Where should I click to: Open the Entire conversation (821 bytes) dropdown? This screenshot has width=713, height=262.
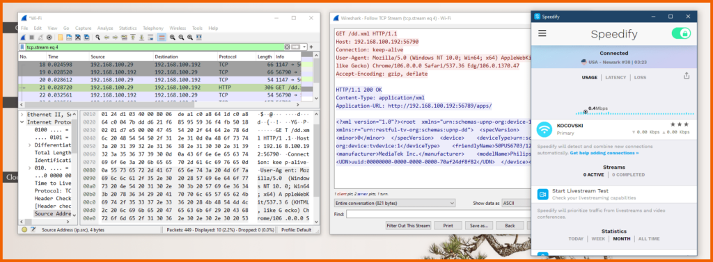point(395,203)
